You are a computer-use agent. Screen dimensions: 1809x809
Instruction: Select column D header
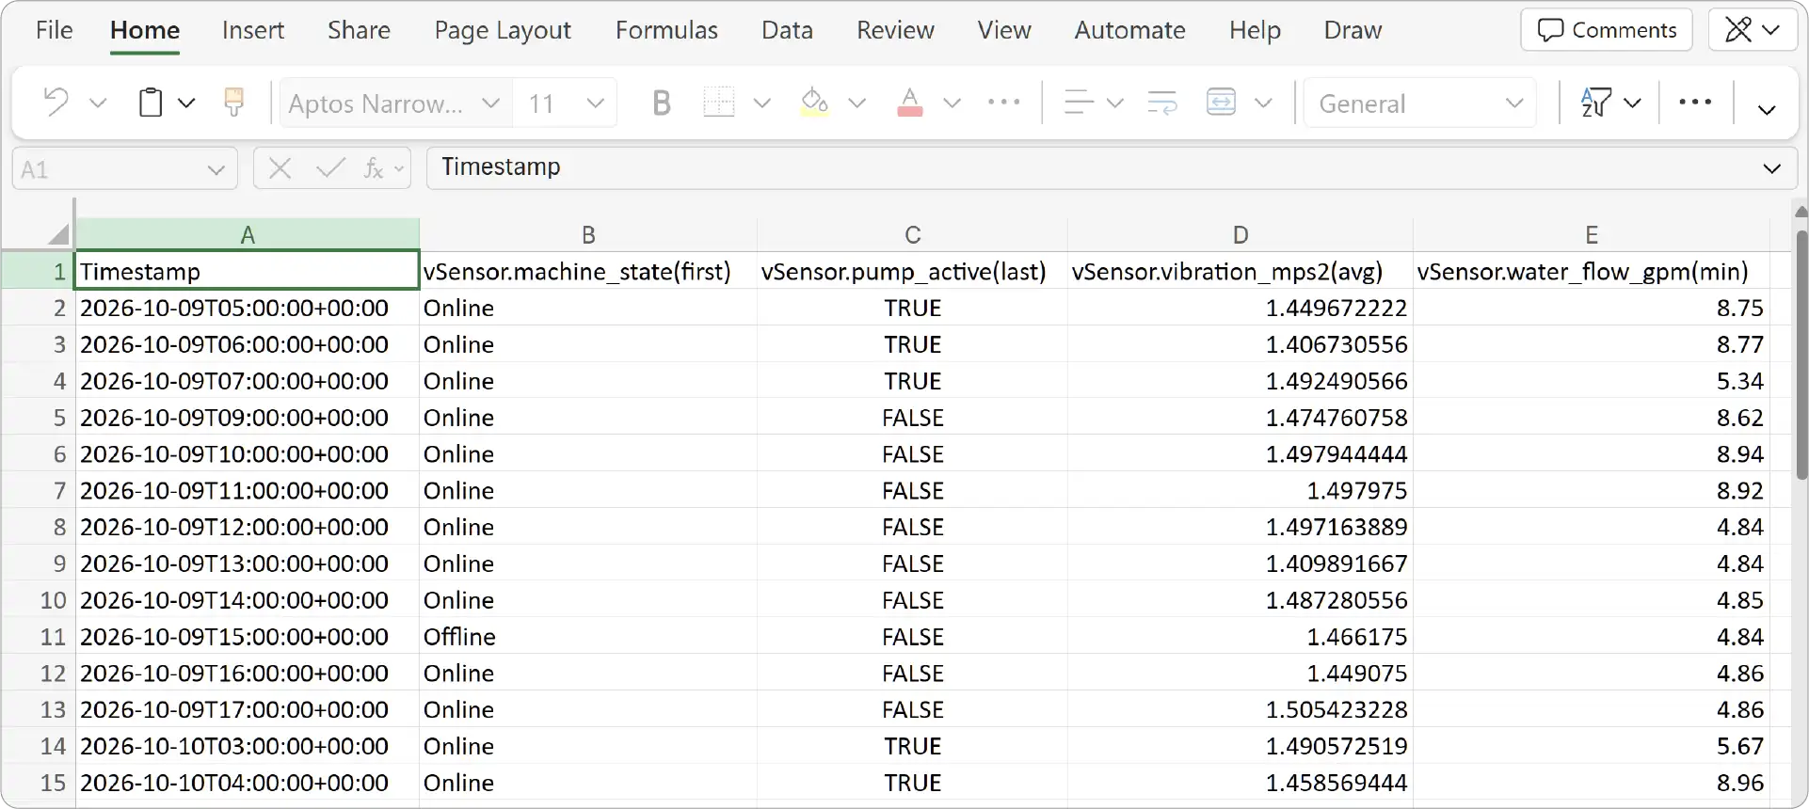click(x=1241, y=234)
